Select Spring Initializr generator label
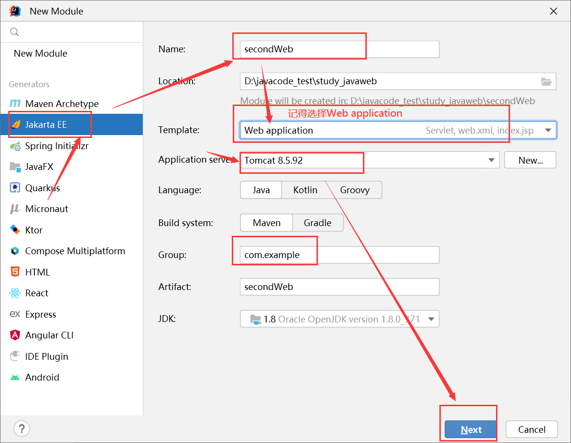The image size is (571, 443). click(x=57, y=146)
